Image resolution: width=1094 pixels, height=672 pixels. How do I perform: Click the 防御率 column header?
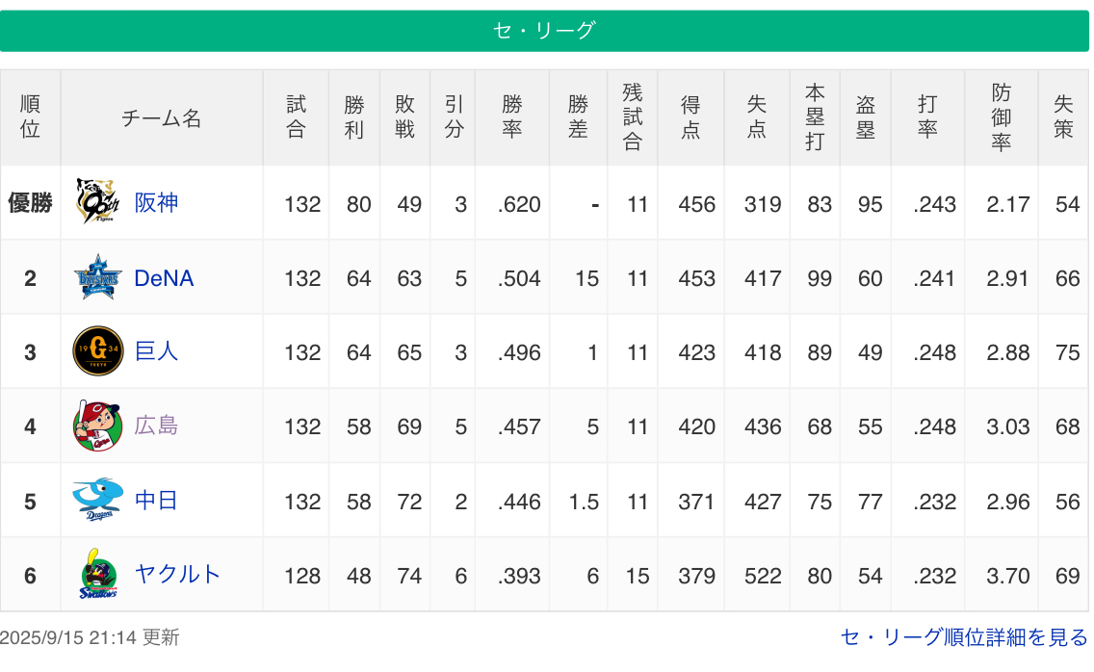pyautogui.click(x=1002, y=117)
